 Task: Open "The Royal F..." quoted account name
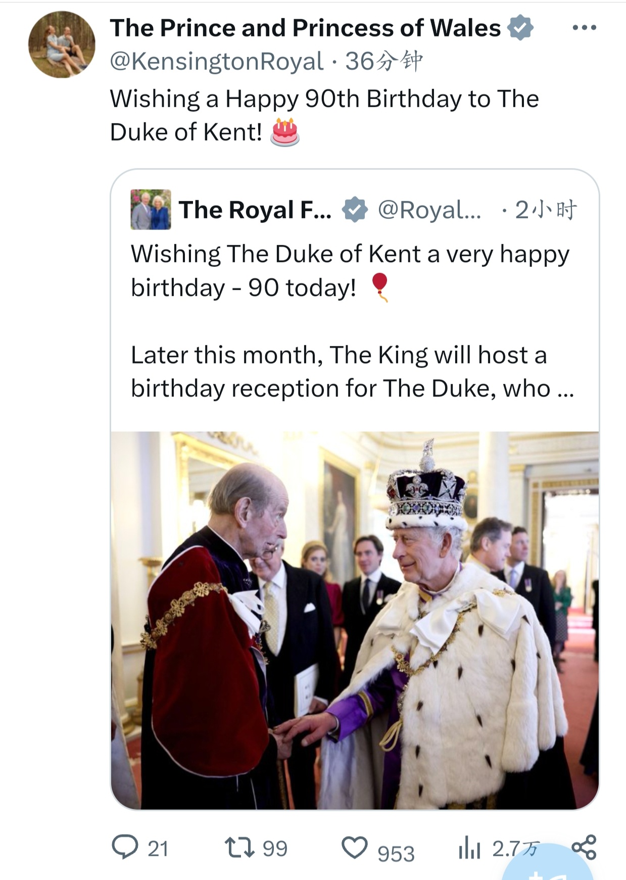tap(255, 210)
